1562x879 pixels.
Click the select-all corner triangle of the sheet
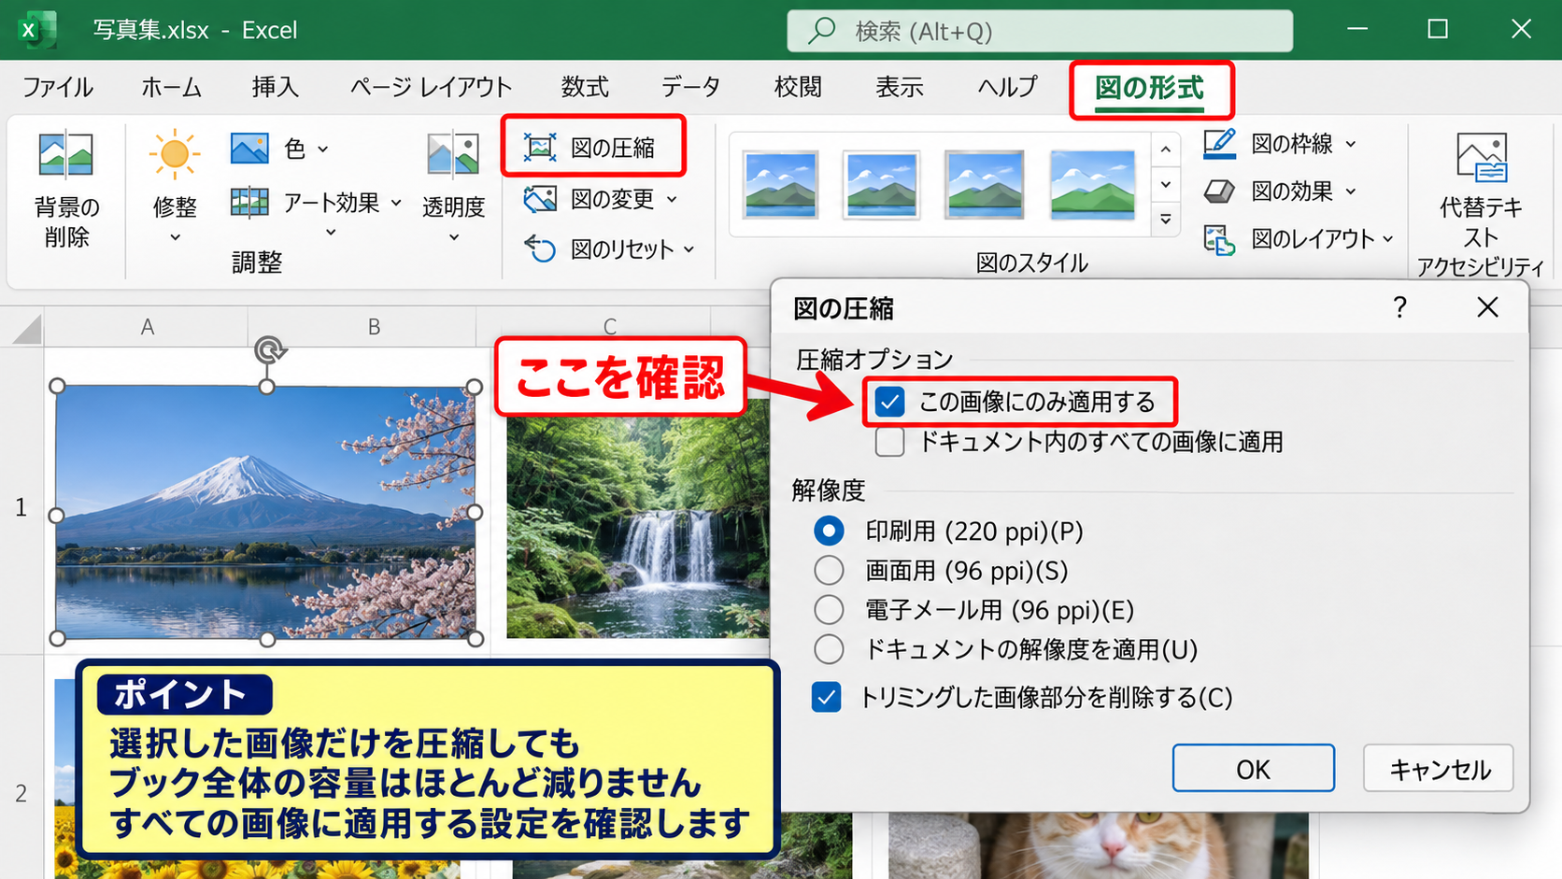point(27,329)
